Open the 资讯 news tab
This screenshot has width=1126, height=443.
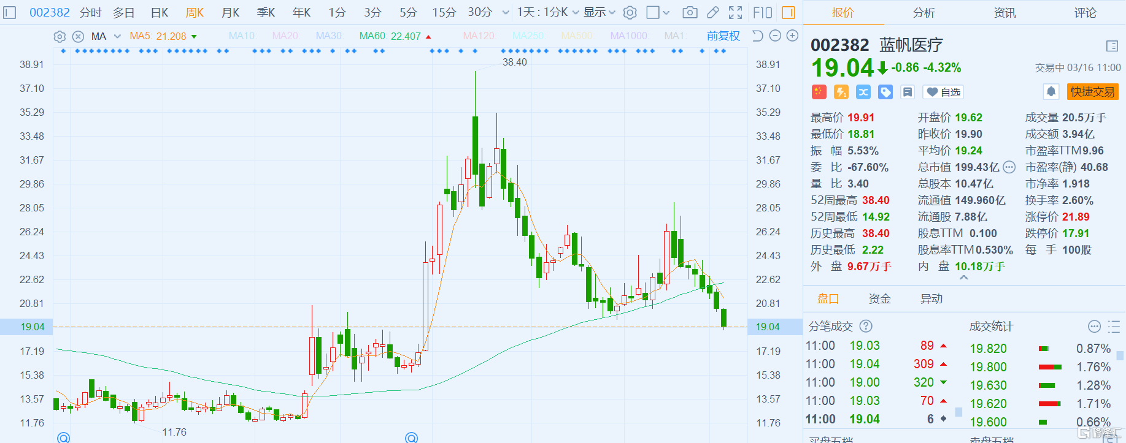(1005, 12)
